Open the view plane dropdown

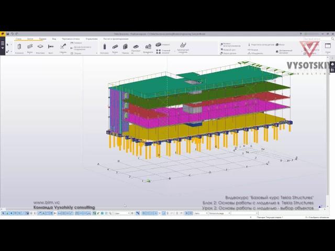[219, 213]
